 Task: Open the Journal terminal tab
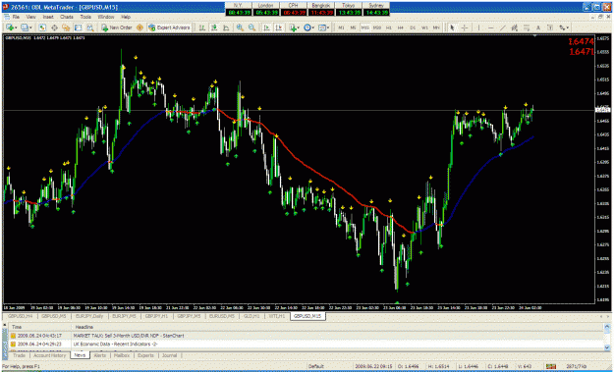point(169,355)
